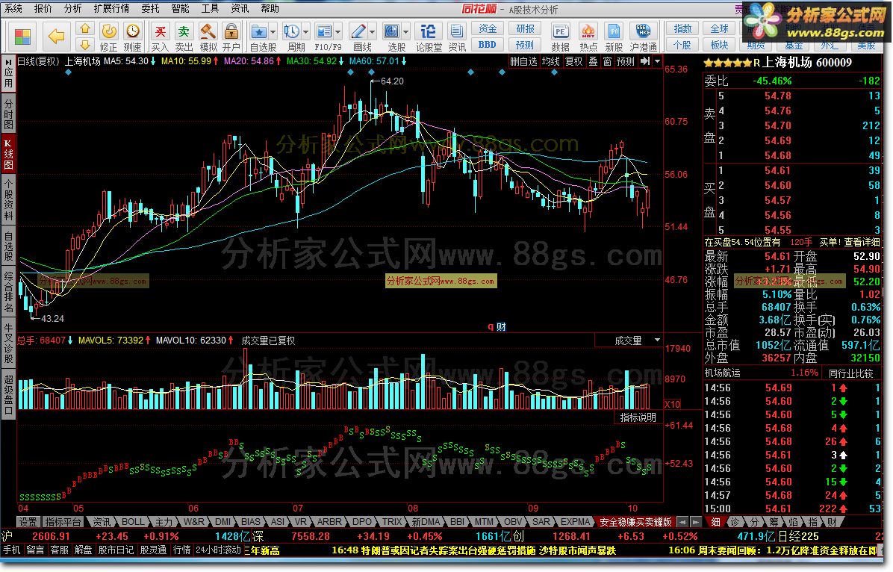Switch to the 个股资料 sidebar tab
The height and width of the screenshot is (572, 893).
coord(8,199)
